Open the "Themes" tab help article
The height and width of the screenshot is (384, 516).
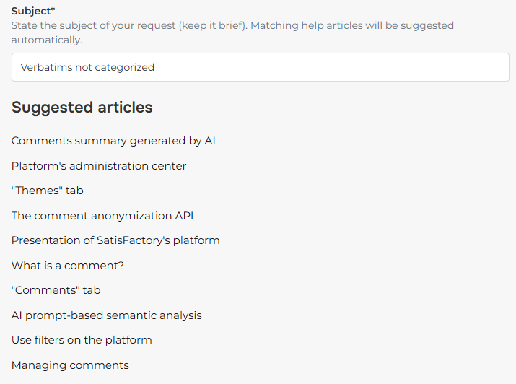(x=48, y=191)
